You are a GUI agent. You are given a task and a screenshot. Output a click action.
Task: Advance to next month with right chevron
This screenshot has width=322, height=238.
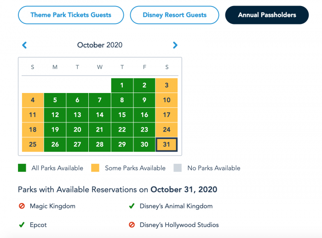pos(175,45)
